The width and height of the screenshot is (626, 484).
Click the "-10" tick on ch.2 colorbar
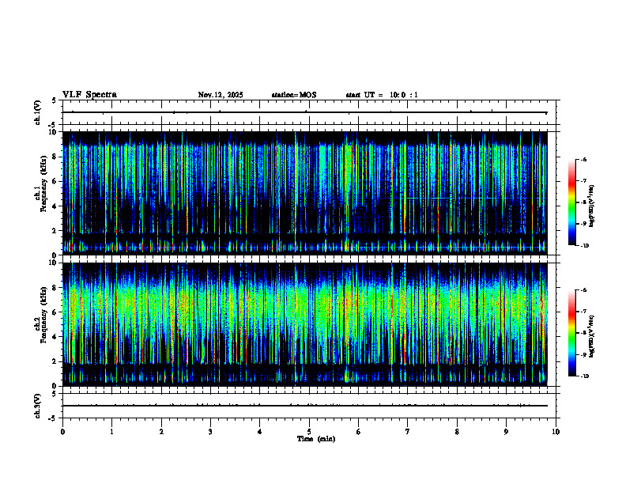pyautogui.click(x=584, y=376)
